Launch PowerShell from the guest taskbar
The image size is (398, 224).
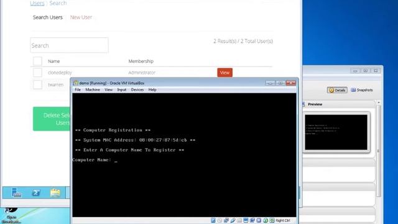click(x=36, y=193)
